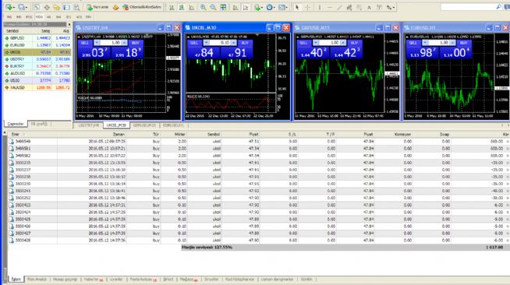Toggle the Otomatik Alım Satım button

pos(142,7)
